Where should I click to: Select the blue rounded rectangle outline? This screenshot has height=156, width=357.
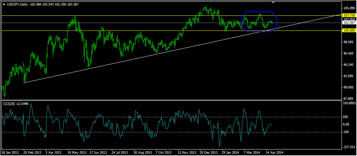pyautogui.click(x=259, y=22)
